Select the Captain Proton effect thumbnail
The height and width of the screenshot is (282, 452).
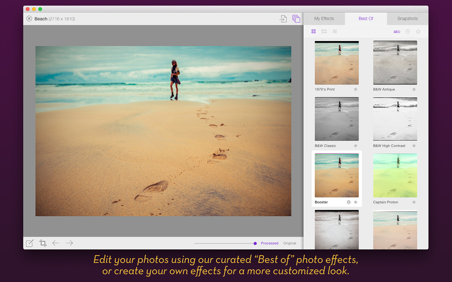395,175
